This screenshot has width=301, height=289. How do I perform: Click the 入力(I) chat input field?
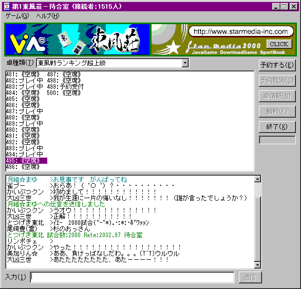[132, 277]
